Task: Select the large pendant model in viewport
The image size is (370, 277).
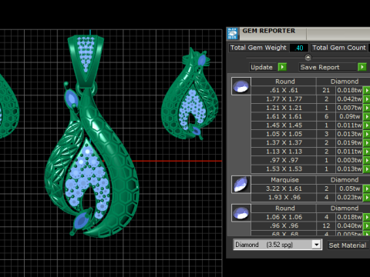Action: [92, 136]
